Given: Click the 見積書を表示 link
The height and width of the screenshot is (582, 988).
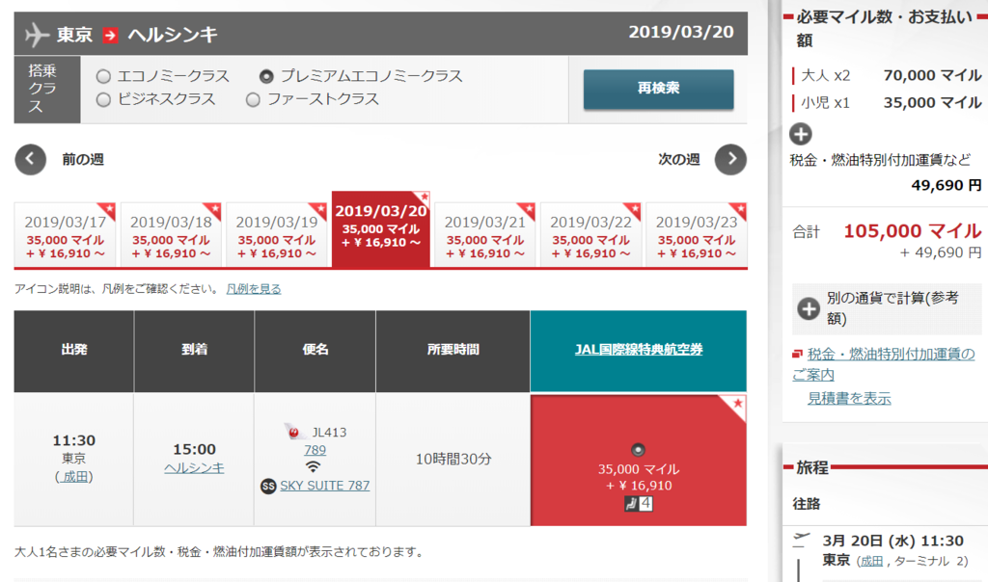Looking at the screenshot, I should 849,398.
